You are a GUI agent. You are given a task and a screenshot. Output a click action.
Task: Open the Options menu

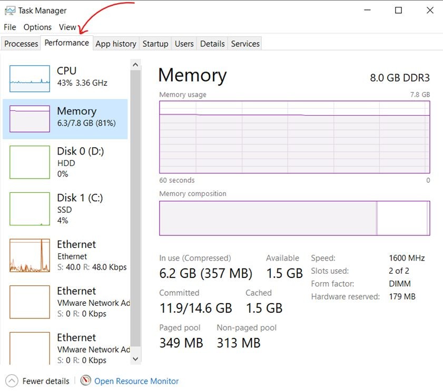tap(37, 27)
